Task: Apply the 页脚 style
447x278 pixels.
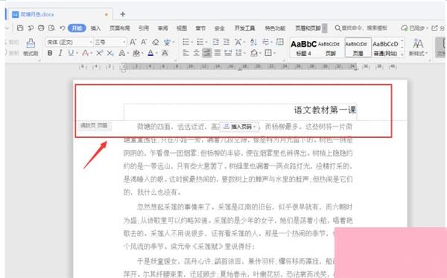Action: click(x=331, y=48)
